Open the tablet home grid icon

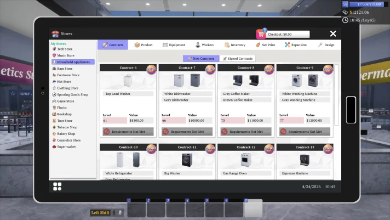point(57,187)
